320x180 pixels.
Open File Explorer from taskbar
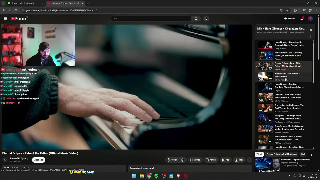pos(142,176)
